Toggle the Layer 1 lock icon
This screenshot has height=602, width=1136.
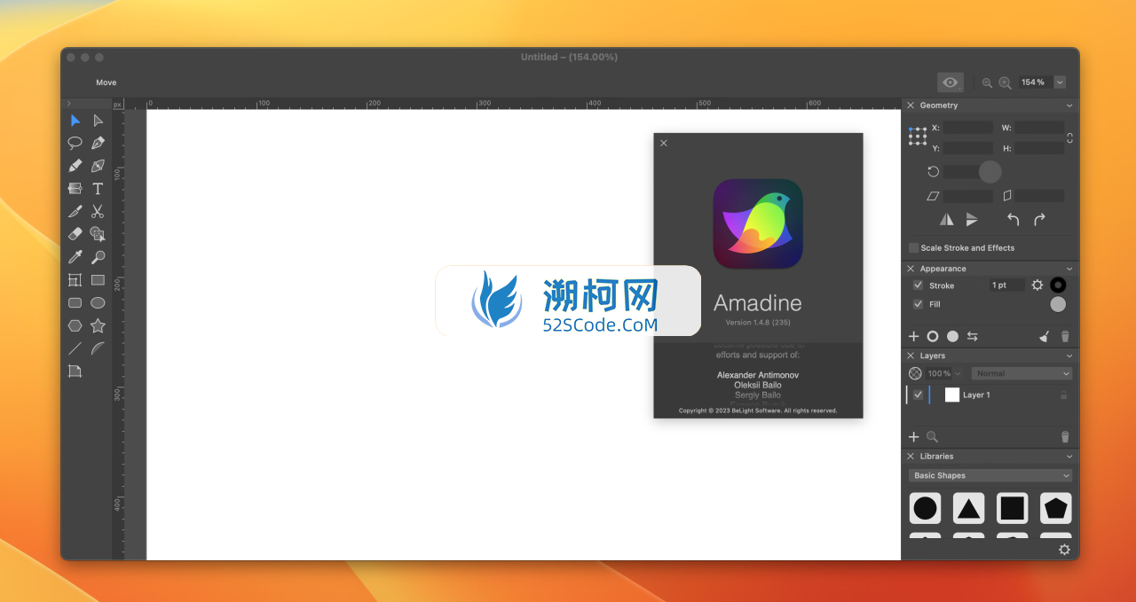pyautogui.click(x=1063, y=395)
